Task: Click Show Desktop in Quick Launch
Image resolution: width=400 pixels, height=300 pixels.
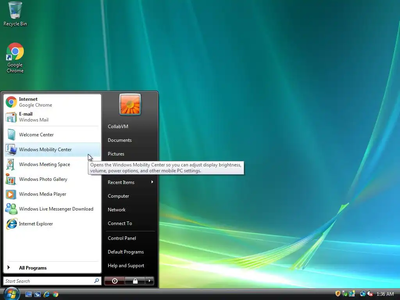Action: click(x=29, y=294)
